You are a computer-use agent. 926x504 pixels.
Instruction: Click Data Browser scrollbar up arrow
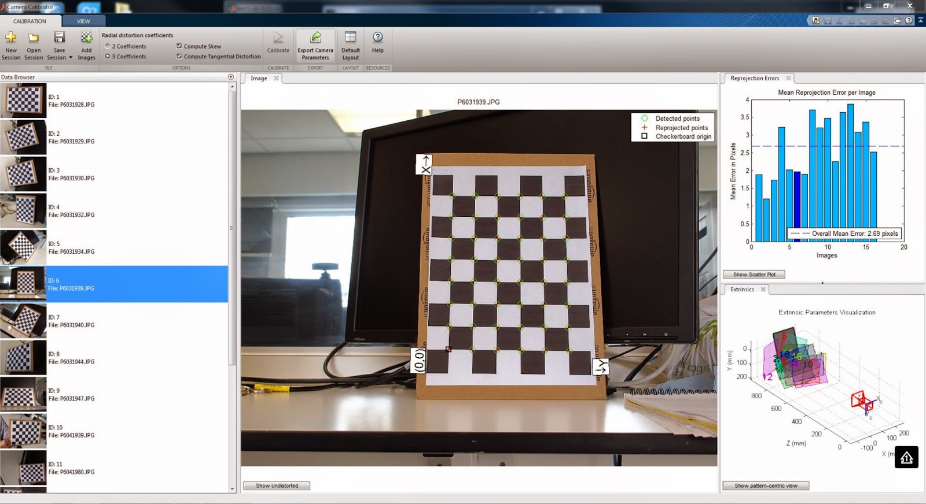tap(233, 87)
